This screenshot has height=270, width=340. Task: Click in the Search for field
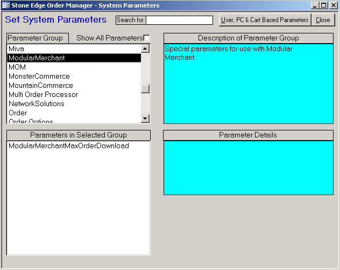(x=179, y=20)
